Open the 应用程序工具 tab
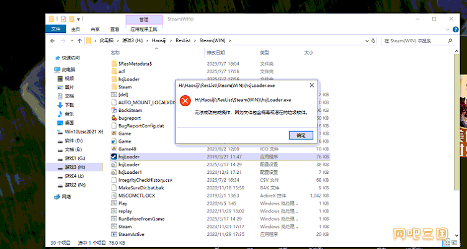Viewport: 467px width, 249px height. [x=144, y=29]
